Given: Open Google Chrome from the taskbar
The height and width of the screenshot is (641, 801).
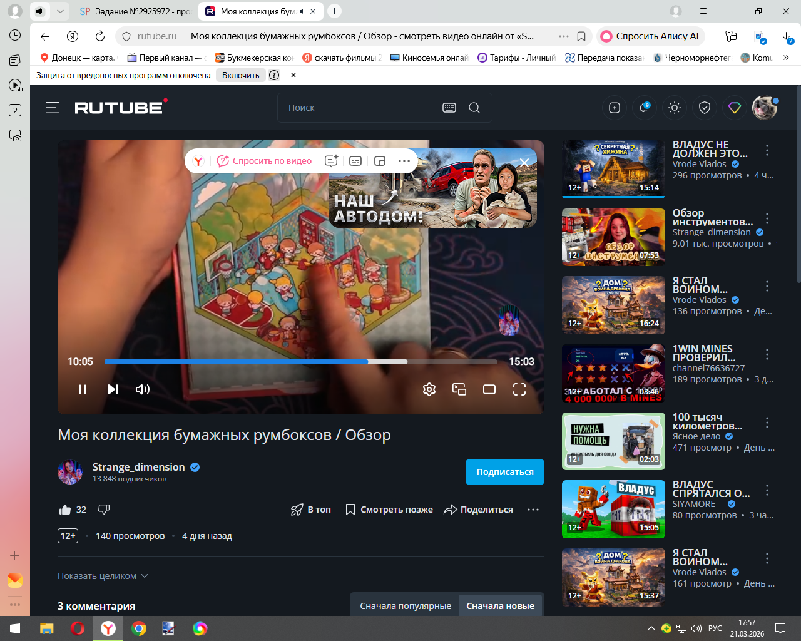Looking at the screenshot, I should click(x=139, y=628).
